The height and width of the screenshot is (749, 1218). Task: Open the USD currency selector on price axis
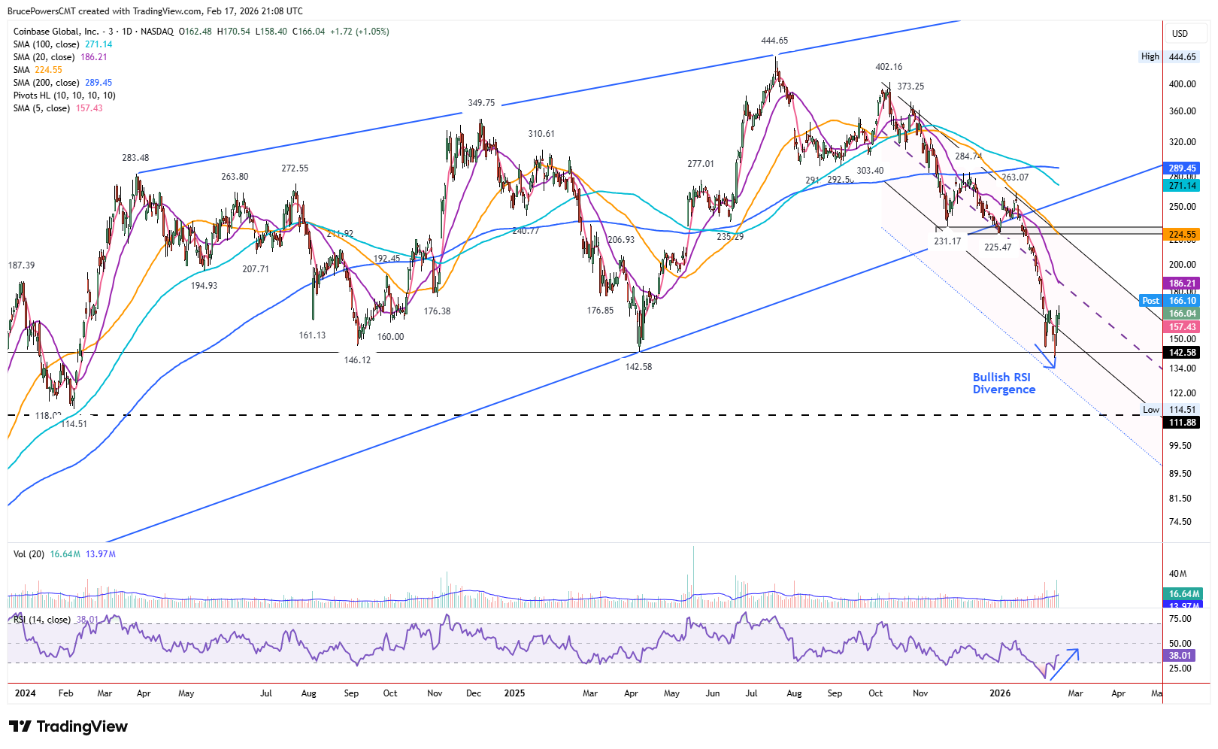click(x=1180, y=34)
